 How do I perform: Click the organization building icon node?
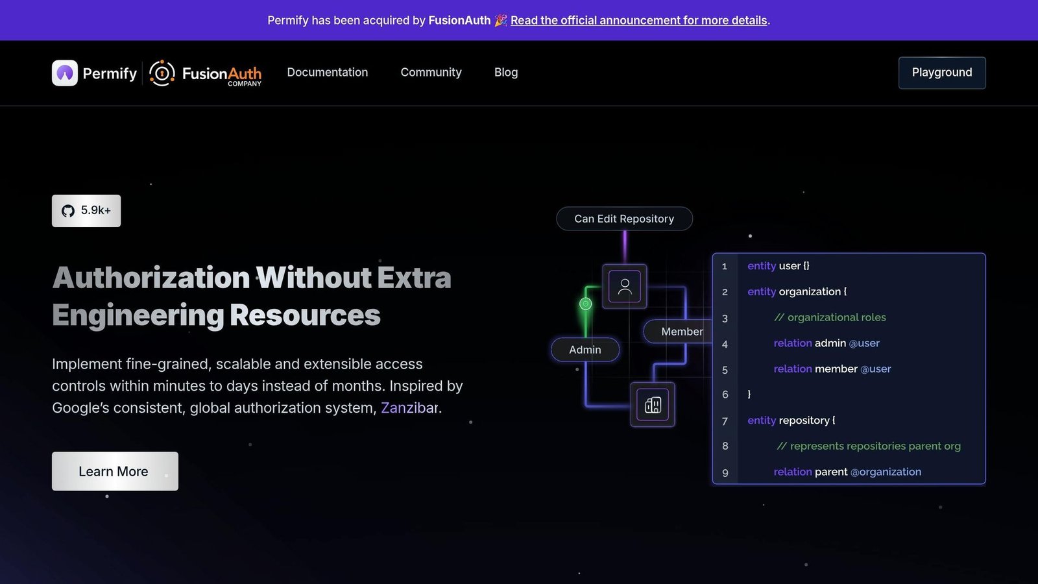tap(653, 405)
